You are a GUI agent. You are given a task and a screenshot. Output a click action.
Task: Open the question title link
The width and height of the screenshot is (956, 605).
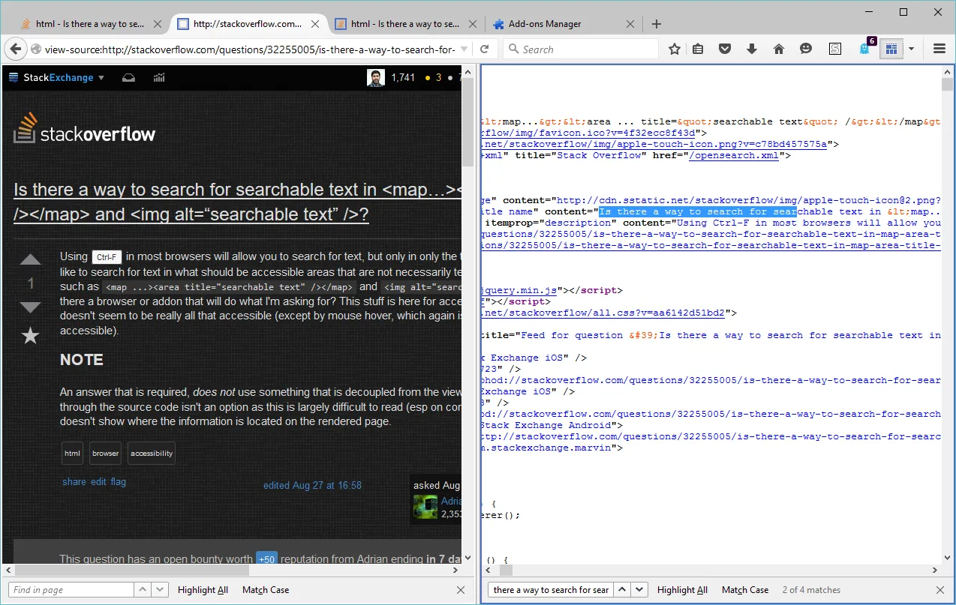pyautogui.click(x=236, y=202)
